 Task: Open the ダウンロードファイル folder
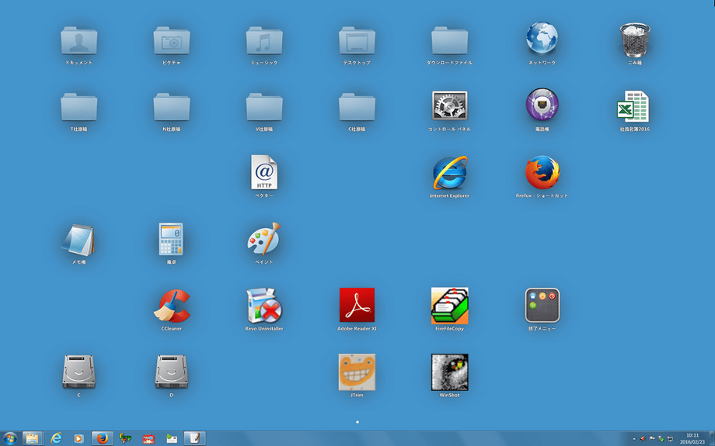pyautogui.click(x=450, y=40)
